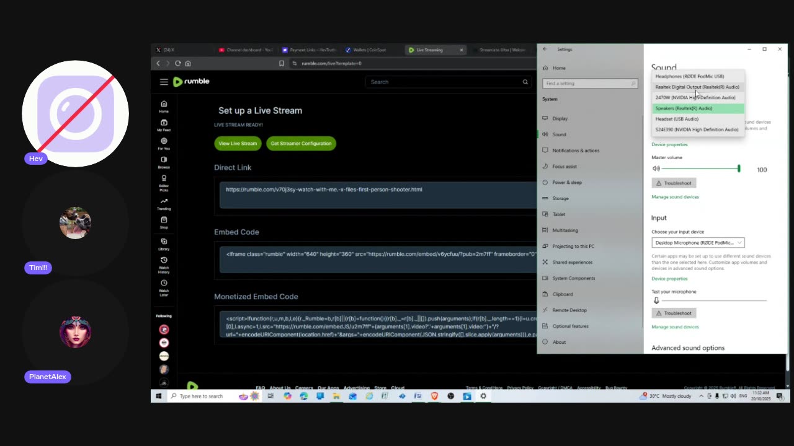Reload the browser page
Screen dimensions: 794x446
click(178, 63)
